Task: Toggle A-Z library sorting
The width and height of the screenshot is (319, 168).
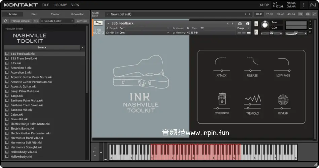Action: [36, 21]
